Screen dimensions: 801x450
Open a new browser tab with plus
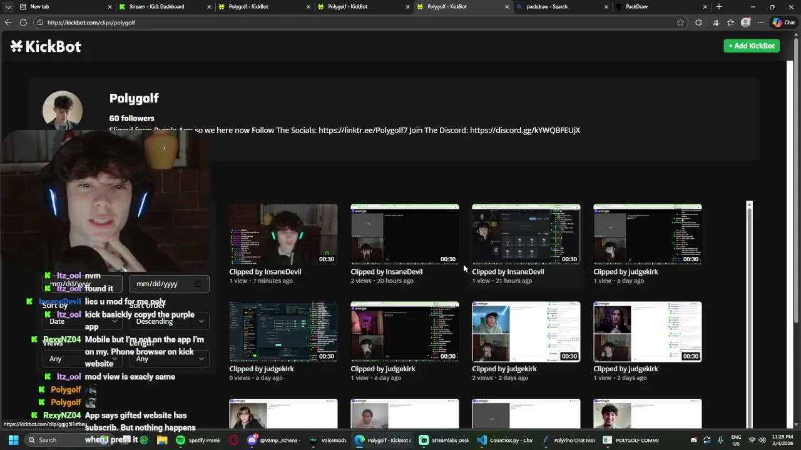(x=718, y=6)
